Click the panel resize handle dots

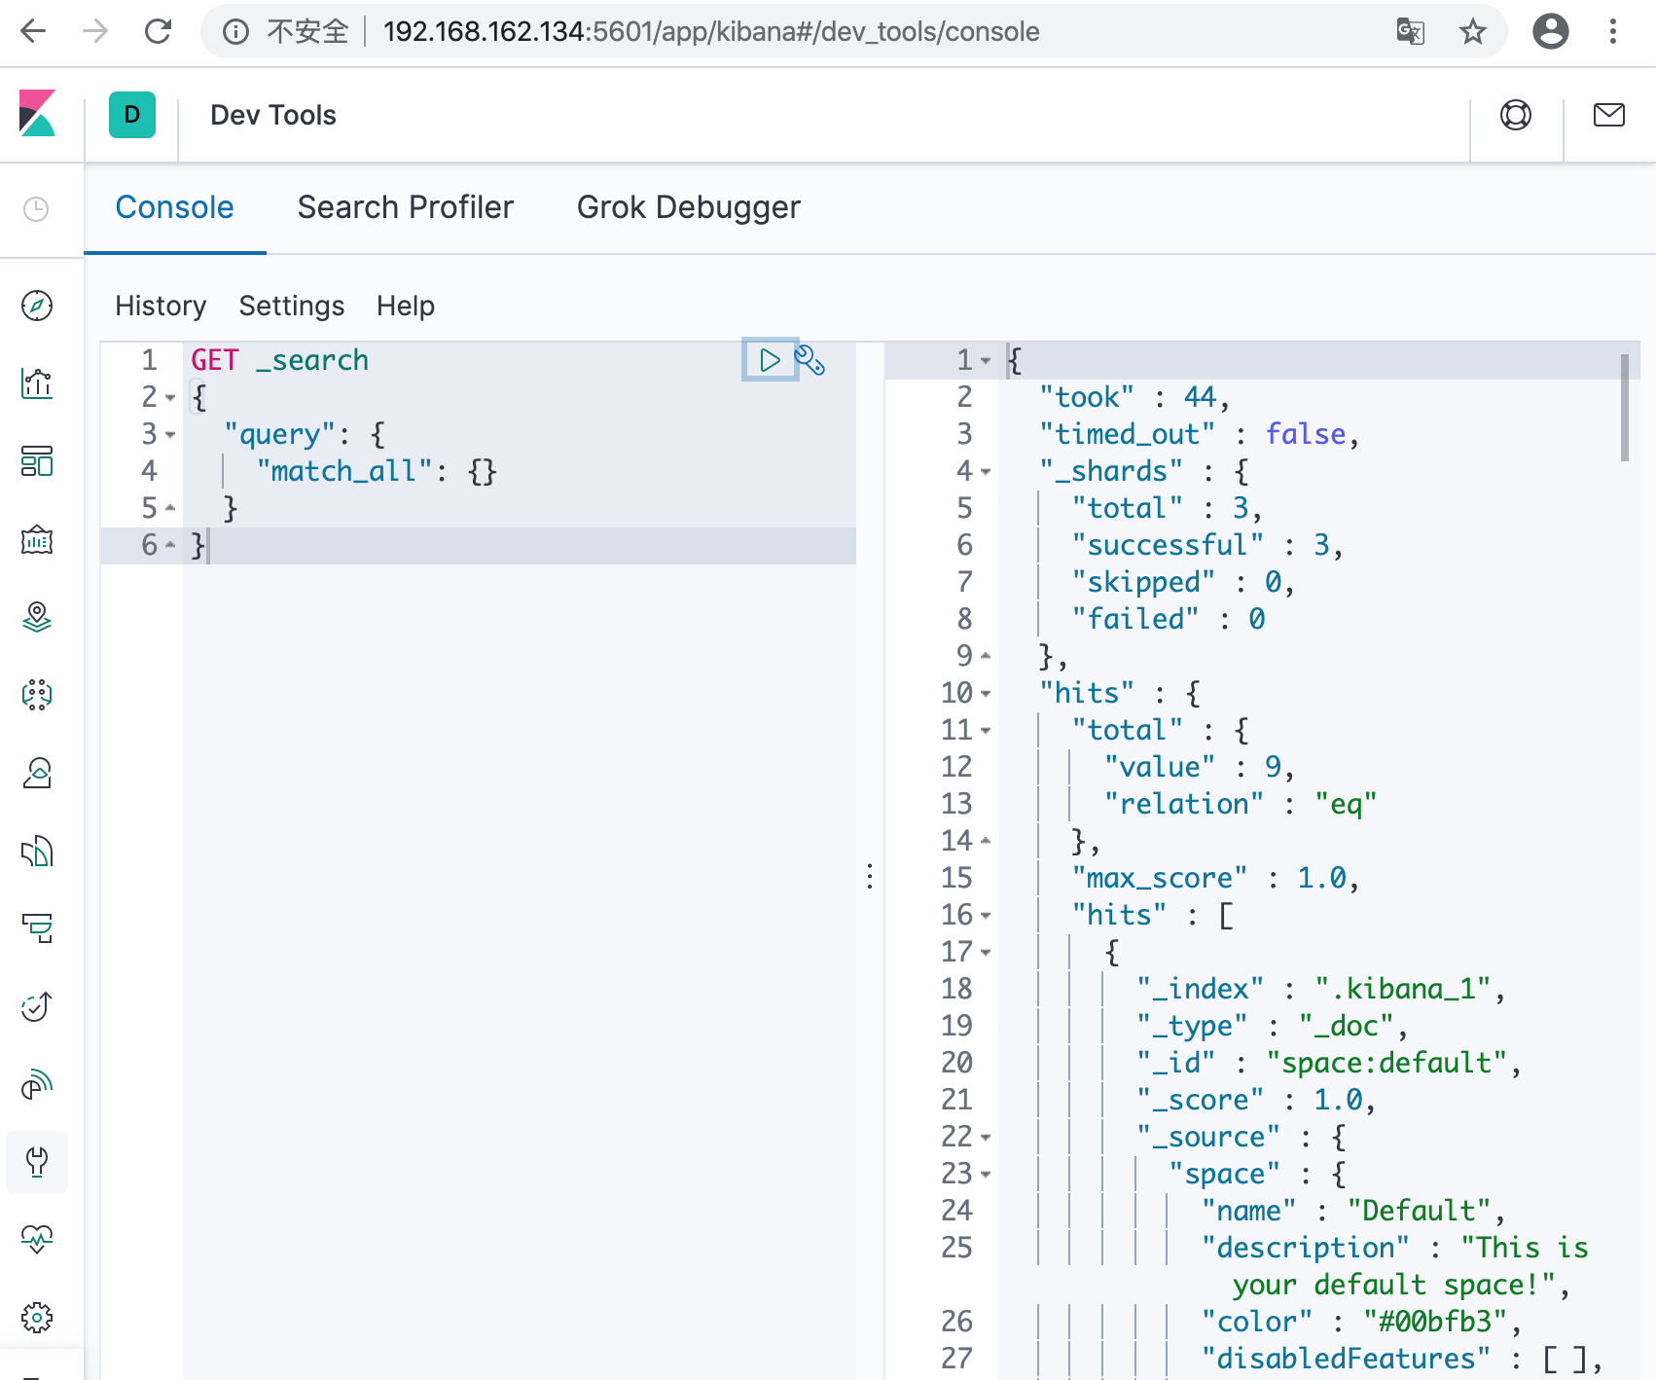point(870,876)
